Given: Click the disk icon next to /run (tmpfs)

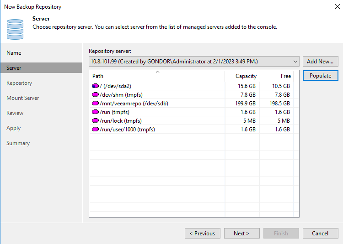Looking at the screenshot, I should pyautogui.click(x=95, y=112).
